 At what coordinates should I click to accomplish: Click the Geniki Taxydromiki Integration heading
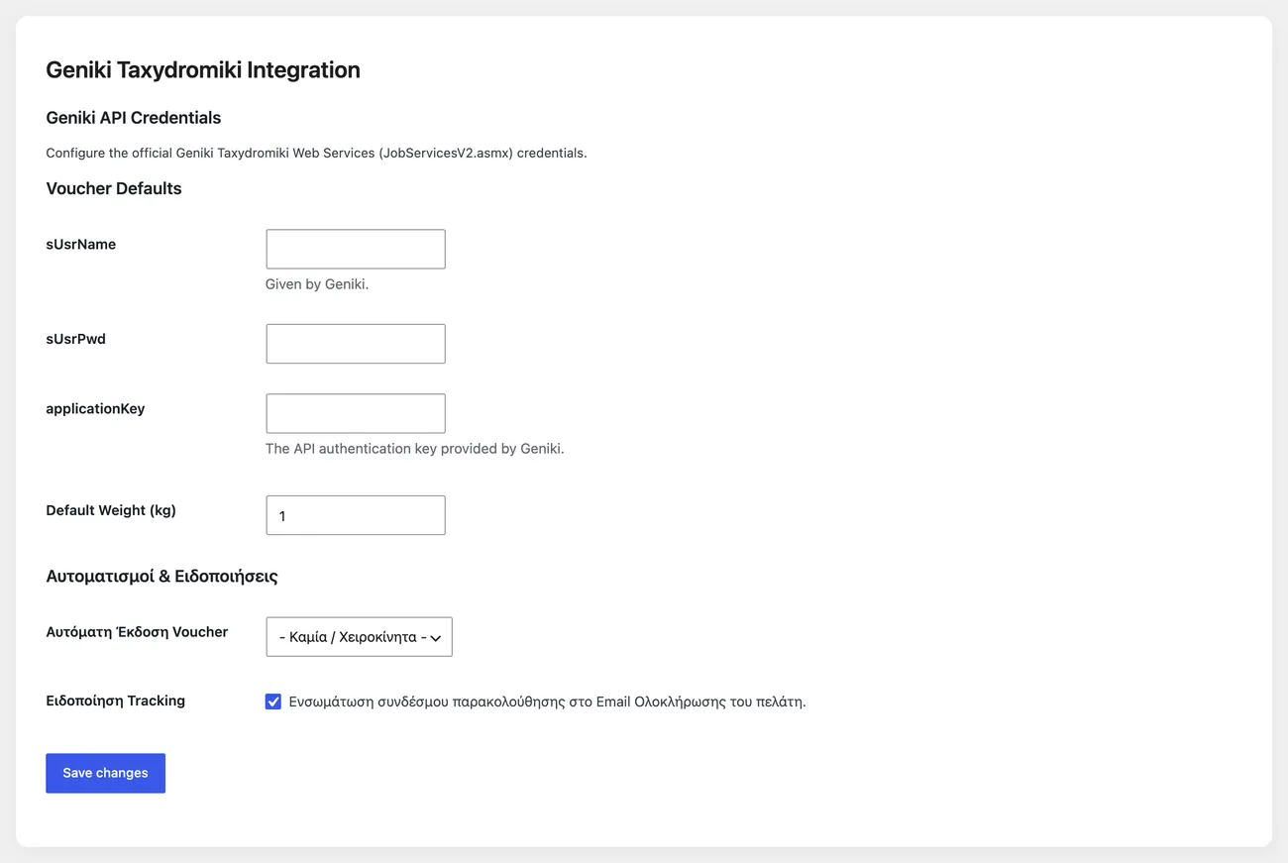click(x=203, y=70)
